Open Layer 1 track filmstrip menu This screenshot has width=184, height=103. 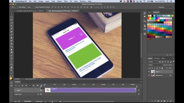(41, 90)
